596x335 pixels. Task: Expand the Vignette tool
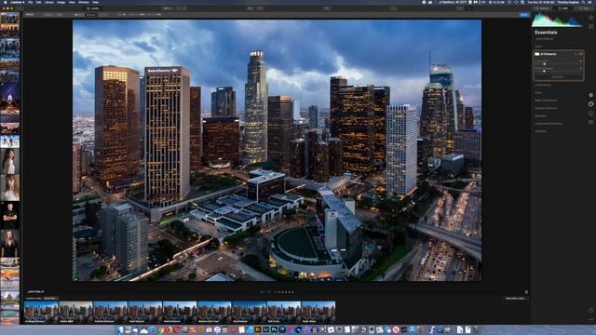540,131
